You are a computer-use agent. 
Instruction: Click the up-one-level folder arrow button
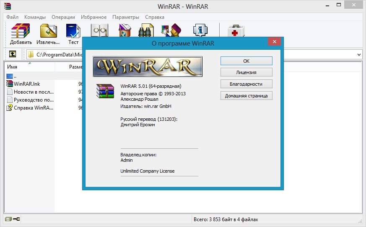pyautogui.click(x=13, y=54)
